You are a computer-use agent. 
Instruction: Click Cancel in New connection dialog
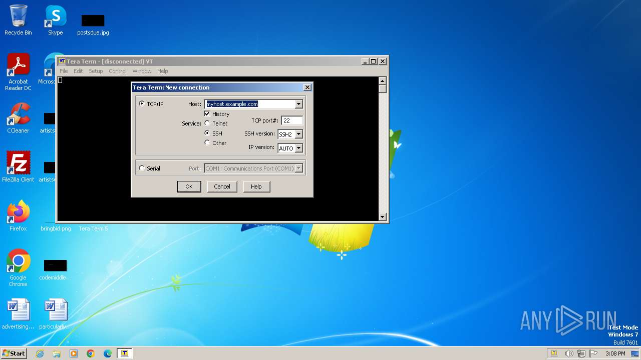click(x=222, y=186)
